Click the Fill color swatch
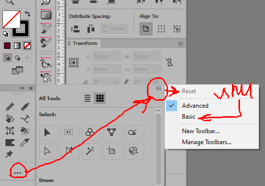 tap(11, 19)
